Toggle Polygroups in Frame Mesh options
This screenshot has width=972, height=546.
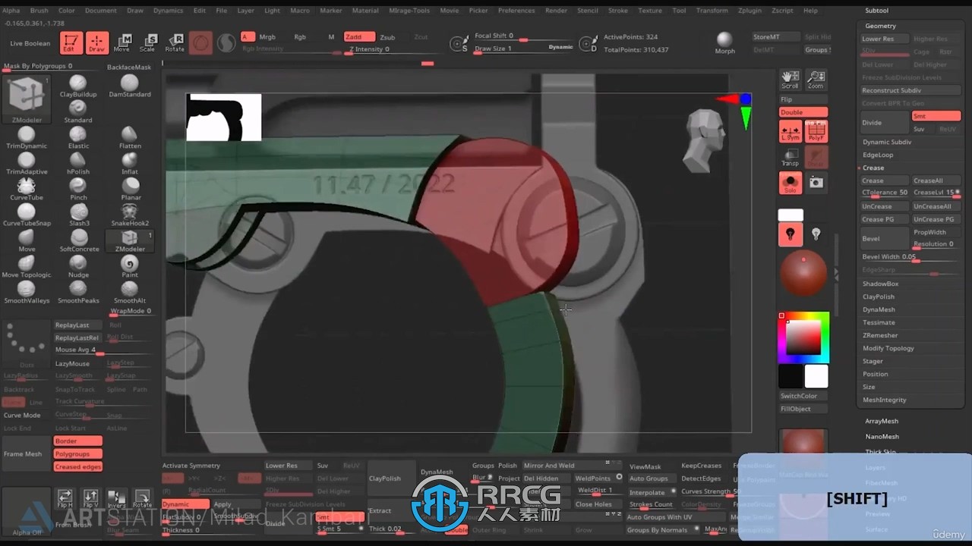click(77, 454)
